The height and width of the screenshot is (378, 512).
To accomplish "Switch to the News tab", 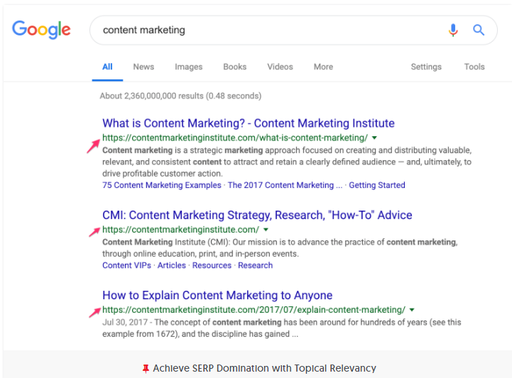I will 143,67.
